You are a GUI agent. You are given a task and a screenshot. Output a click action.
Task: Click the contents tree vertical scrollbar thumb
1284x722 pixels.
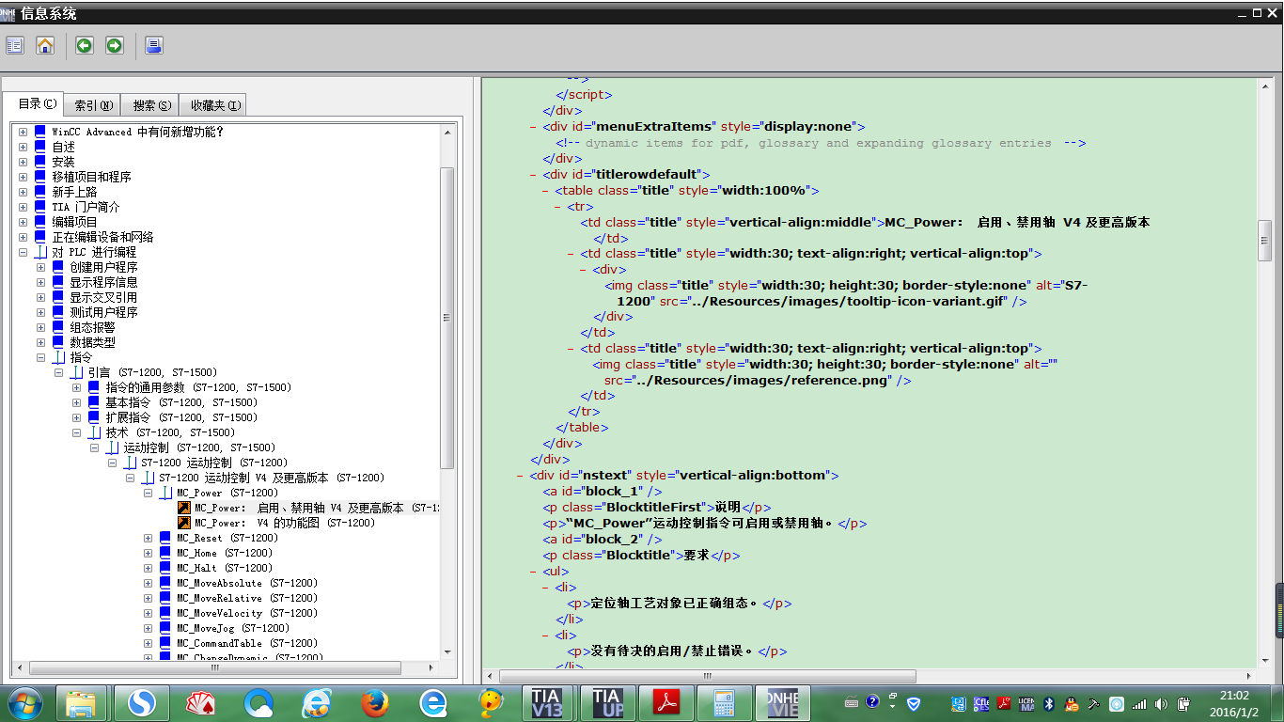pyautogui.click(x=447, y=318)
